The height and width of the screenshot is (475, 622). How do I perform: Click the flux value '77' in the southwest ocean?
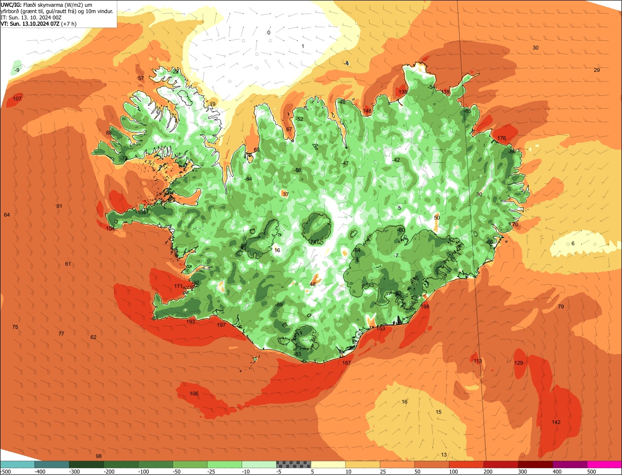point(61,334)
